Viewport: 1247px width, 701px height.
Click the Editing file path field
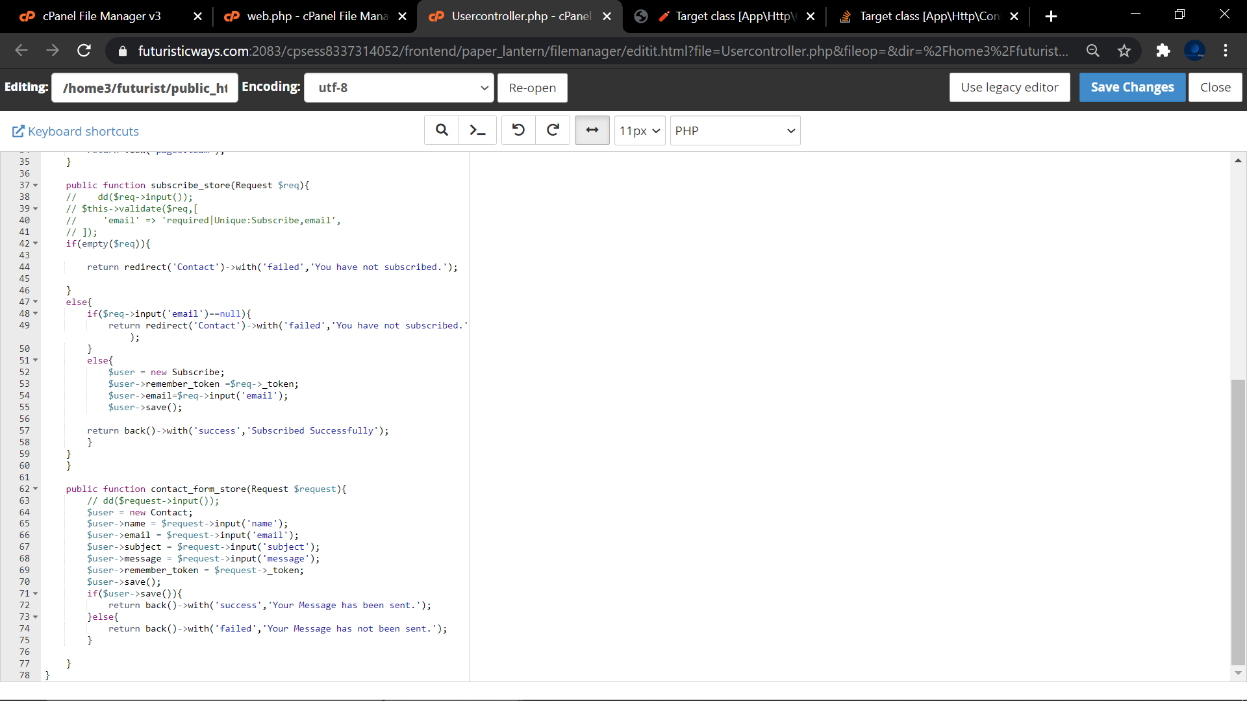coord(145,88)
